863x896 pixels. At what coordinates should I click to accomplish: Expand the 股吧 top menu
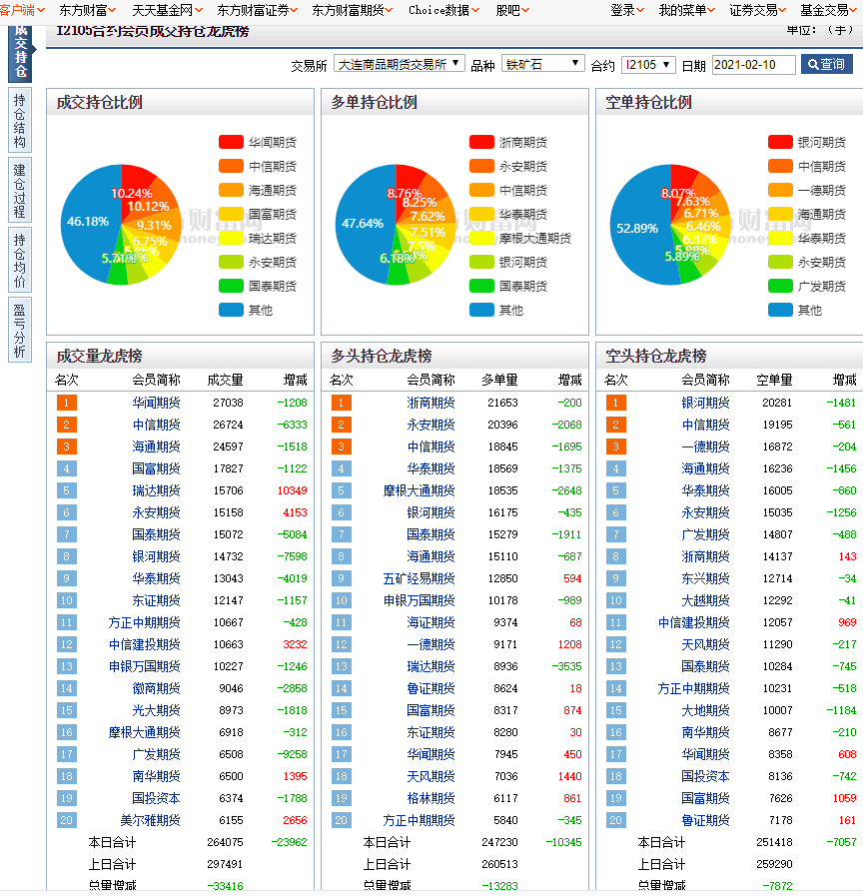[x=512, y=10]
